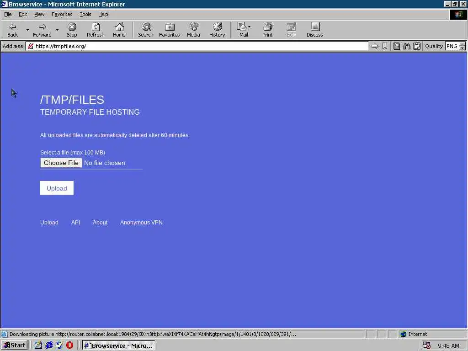
Task: Open the API footer link
Action: tap(75, 223)
